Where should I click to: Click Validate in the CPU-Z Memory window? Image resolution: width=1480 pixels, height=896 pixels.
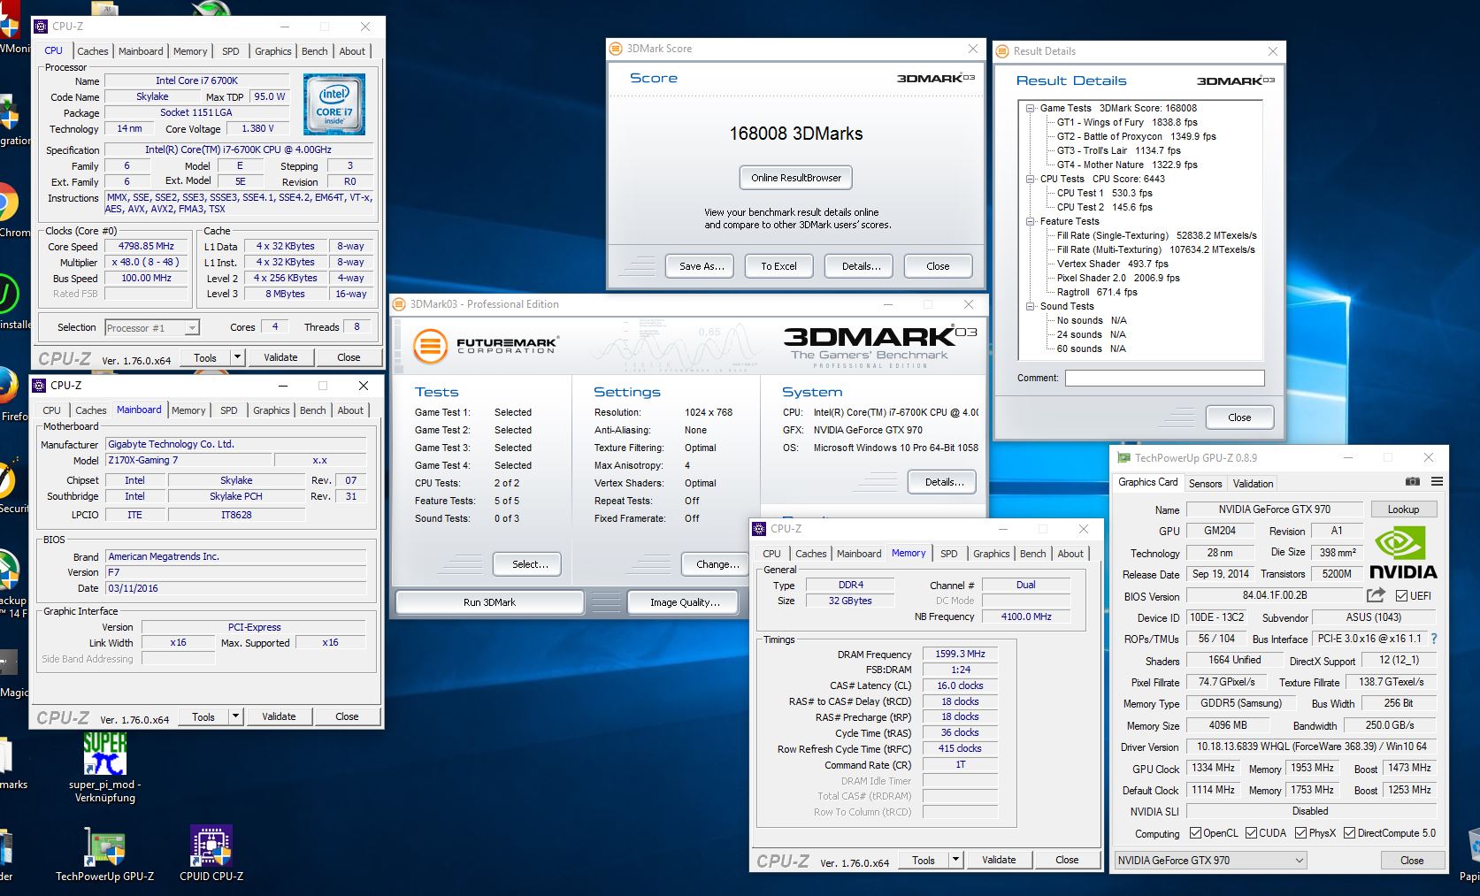pyautogui.click(x=999, y=860)
